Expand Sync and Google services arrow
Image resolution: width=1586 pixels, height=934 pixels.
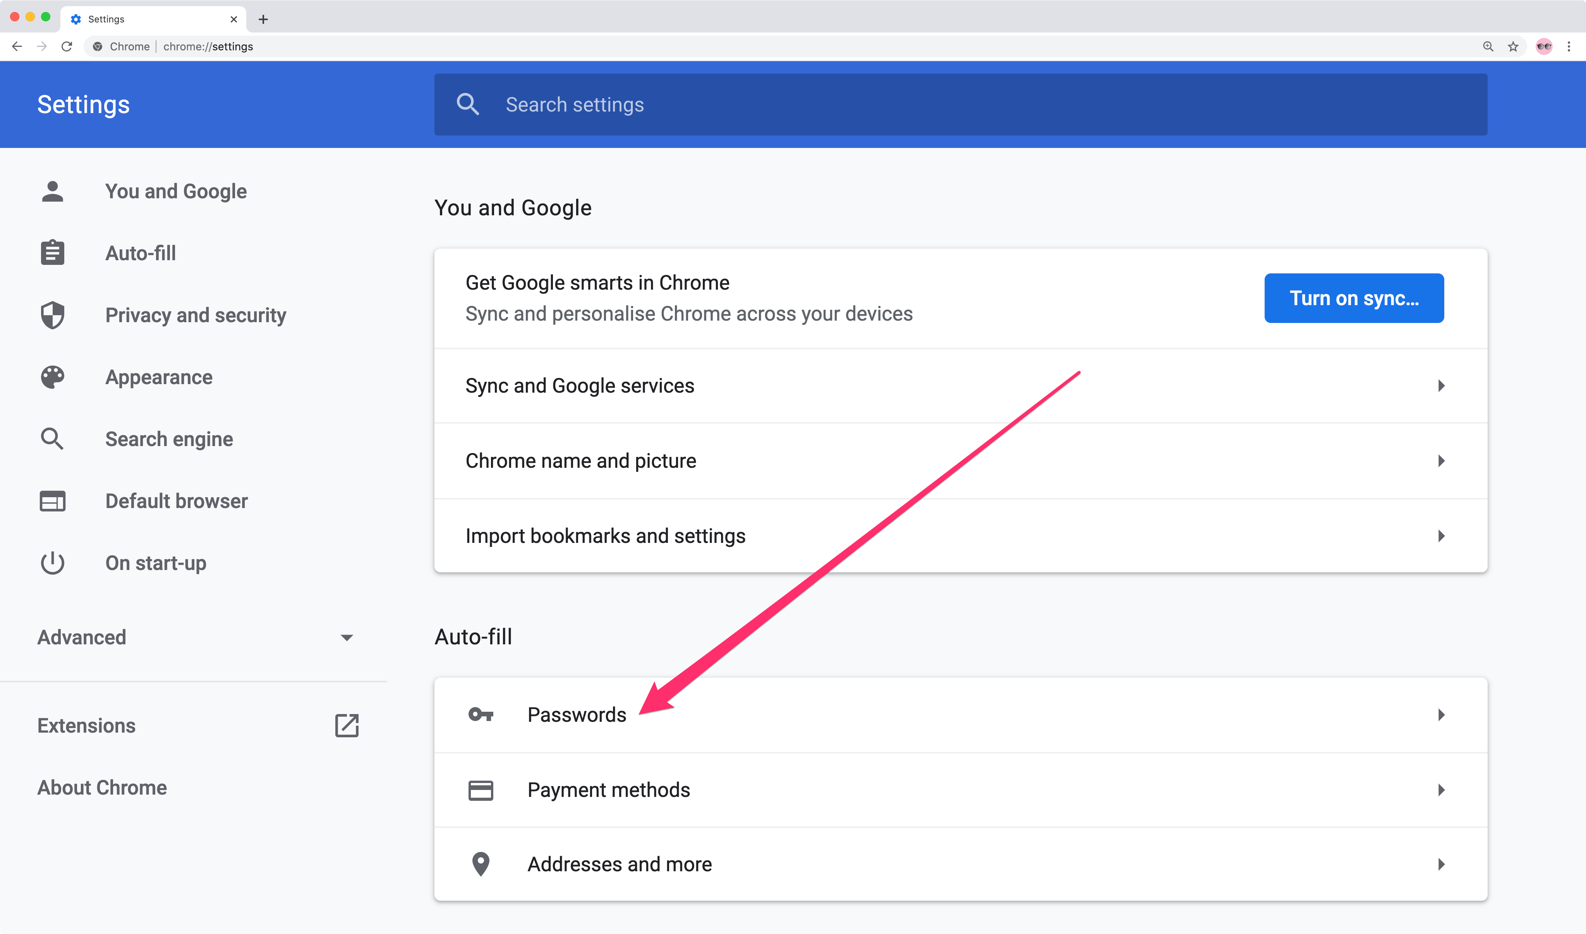[1441, 385]
